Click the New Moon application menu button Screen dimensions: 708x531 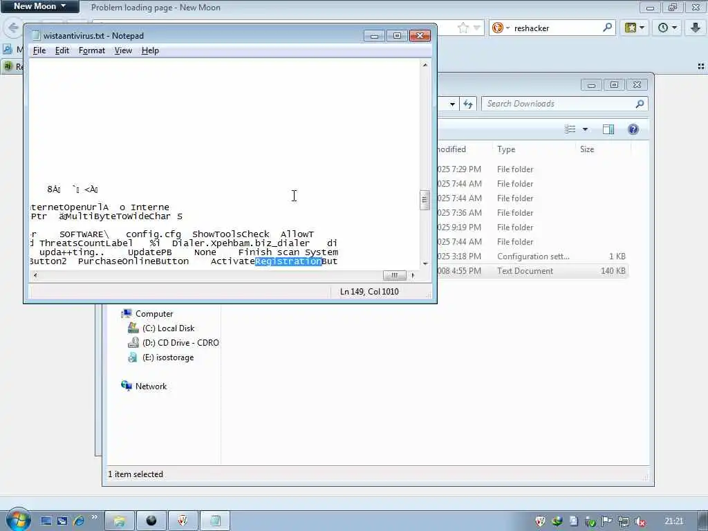tap(39, 6)
